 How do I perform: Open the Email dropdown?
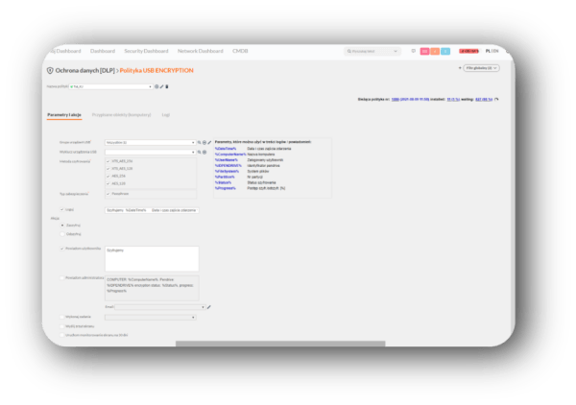pos(159,307)
